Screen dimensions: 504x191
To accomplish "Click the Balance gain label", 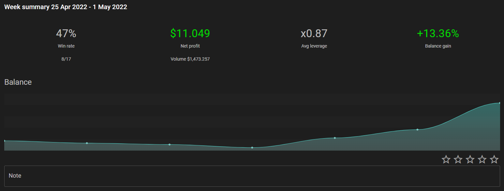I will click(x=438, y=46).
